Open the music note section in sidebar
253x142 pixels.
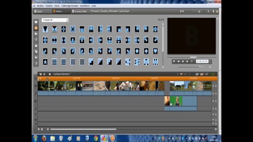[36, 64]
